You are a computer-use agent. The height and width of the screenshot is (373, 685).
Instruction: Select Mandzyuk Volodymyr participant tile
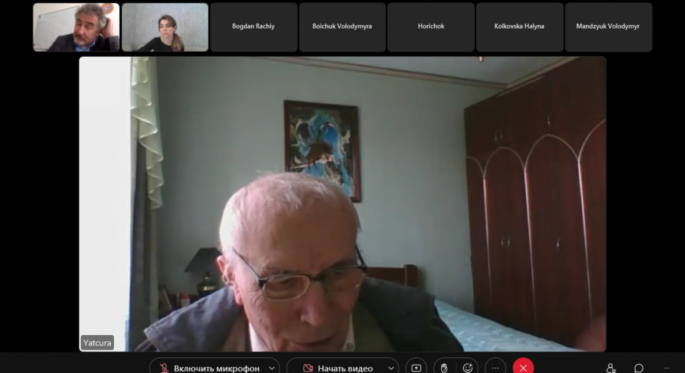608,27
